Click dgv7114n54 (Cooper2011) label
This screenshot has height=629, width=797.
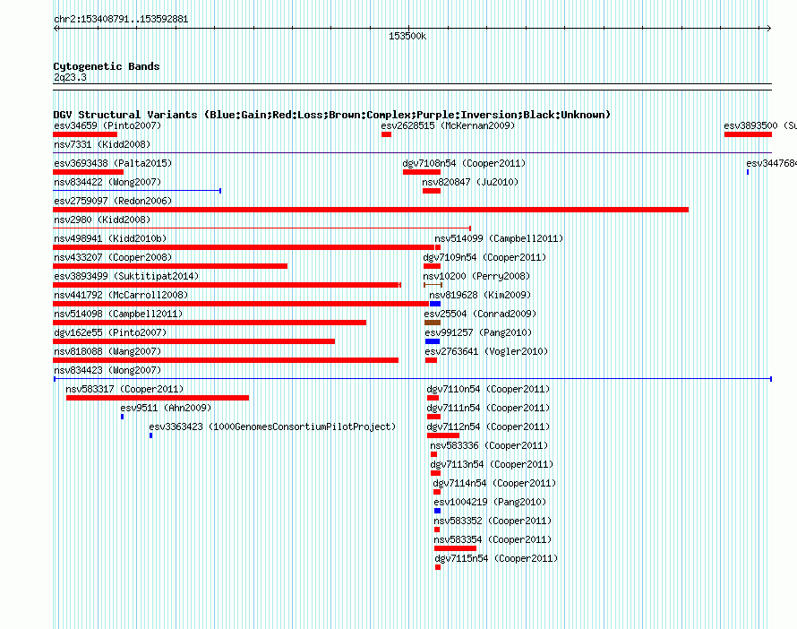pos(494,483)
